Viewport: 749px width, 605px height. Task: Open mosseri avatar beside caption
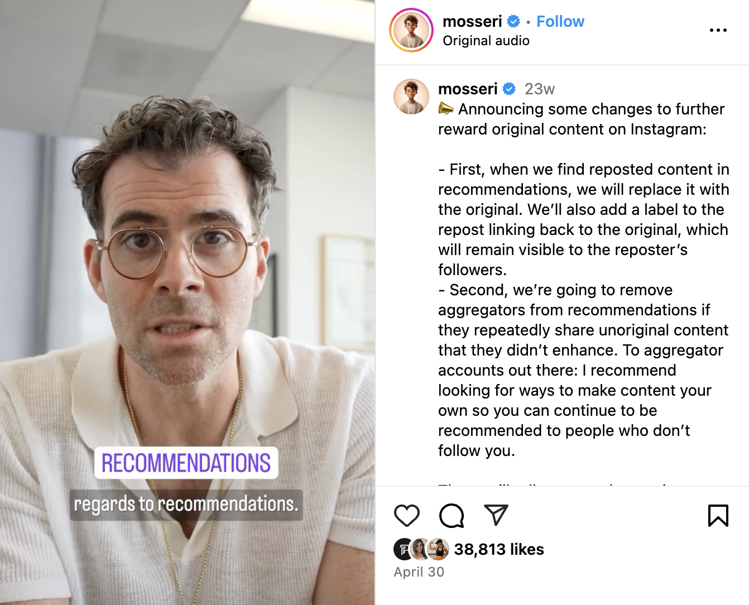(x=411, y=97)
